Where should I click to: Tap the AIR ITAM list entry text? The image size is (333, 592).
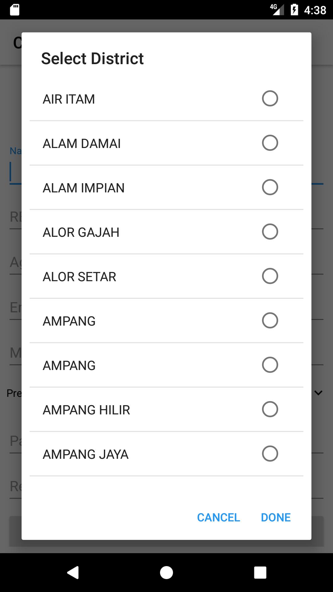69,99
